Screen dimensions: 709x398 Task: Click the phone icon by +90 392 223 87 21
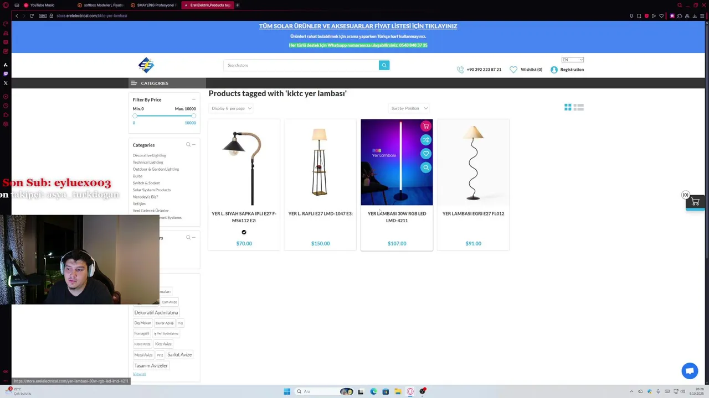coord(460,70)
